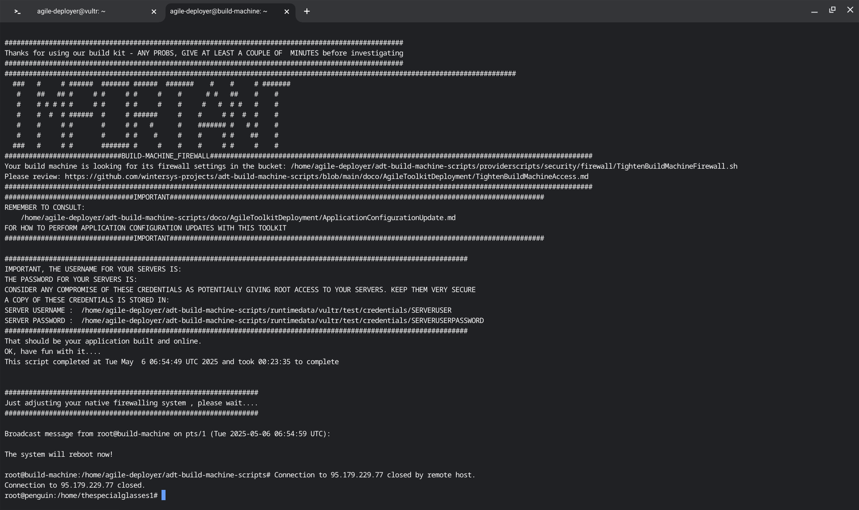The image size is (859, 510).
Task: Restore down the terminal window
Action: point(832,10)
